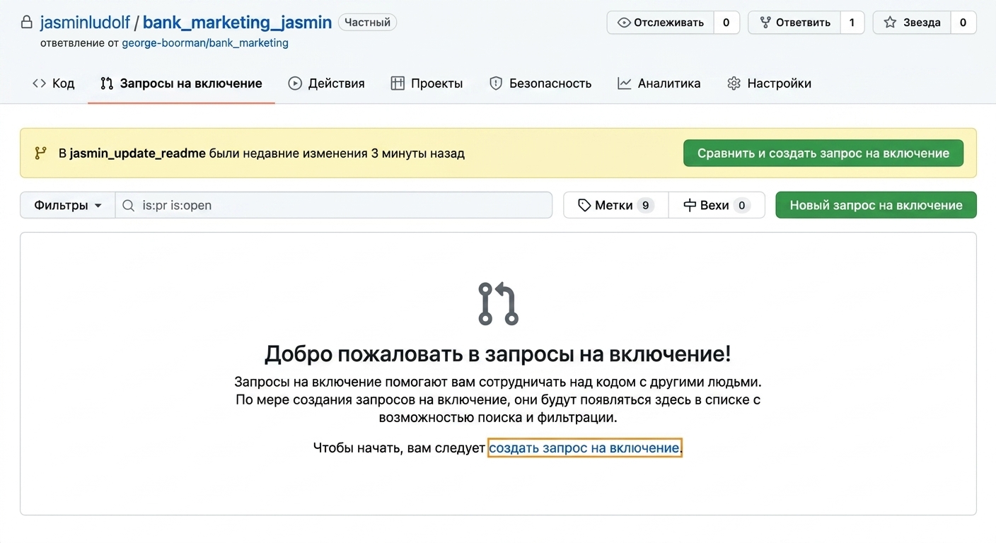Image resolution: width=996 pixels, height=543 pixels.
Task: Select the Запросы на включение tab
Action: 181,83
